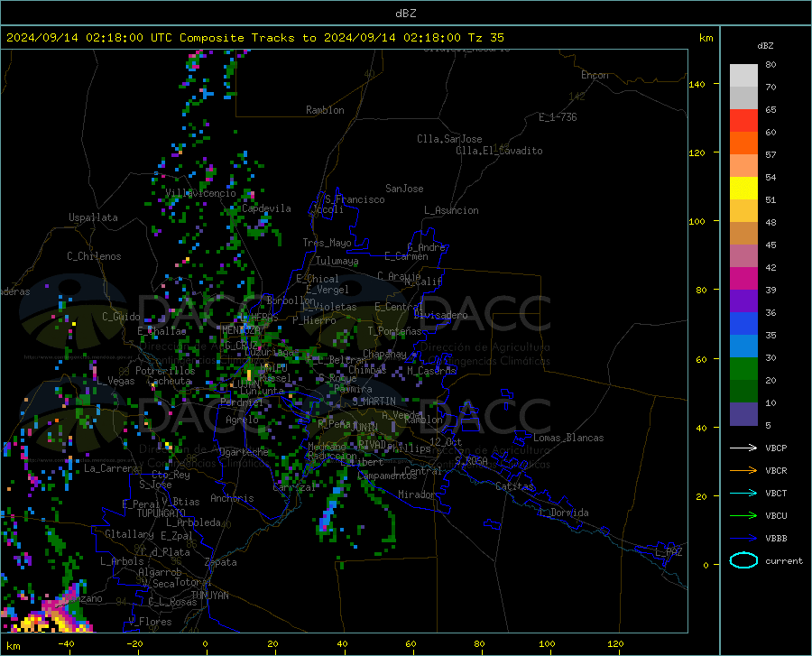Click the Ugarteche map label

coord(244,451)
